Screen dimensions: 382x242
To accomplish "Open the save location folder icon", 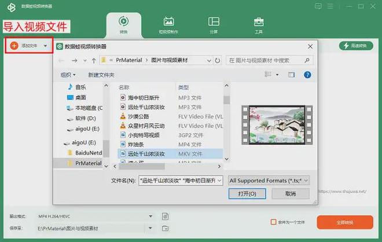I will [x=165, y=228].
